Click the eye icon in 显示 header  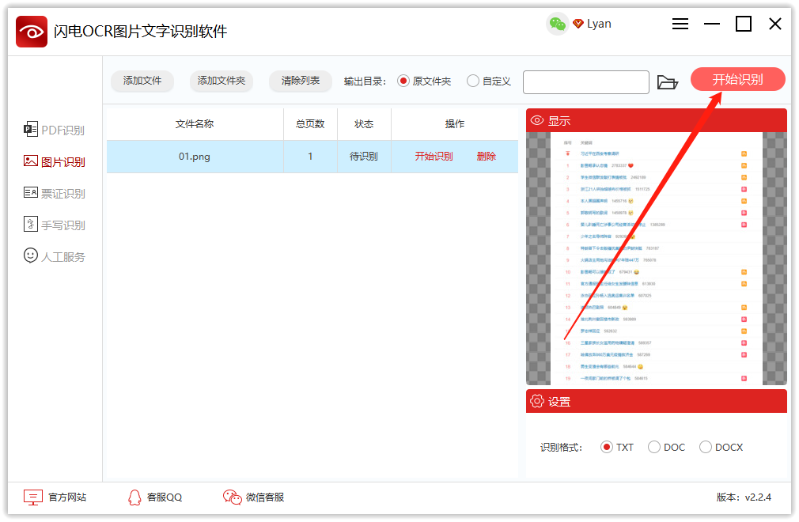click(x=537, y=121)
